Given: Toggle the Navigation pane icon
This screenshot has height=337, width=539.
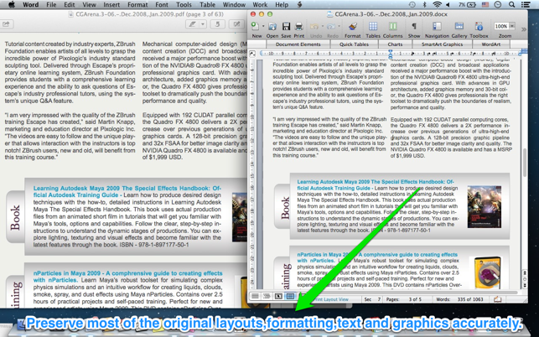Looking at the screenshot, I should [x=437, y=26].
